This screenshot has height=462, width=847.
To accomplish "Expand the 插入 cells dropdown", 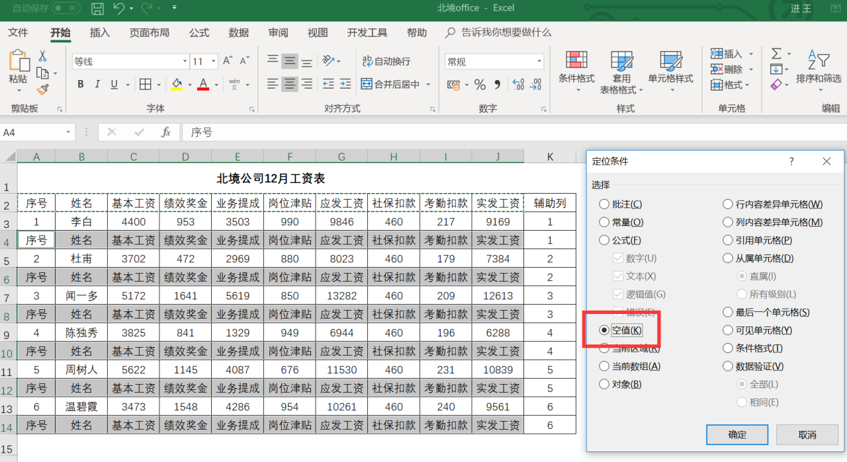I will tap(750, 54).
